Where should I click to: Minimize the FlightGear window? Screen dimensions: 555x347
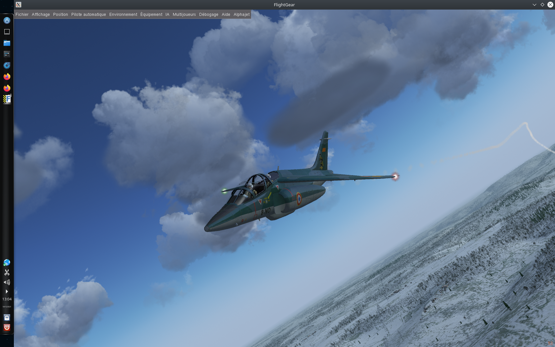point(535,5)
